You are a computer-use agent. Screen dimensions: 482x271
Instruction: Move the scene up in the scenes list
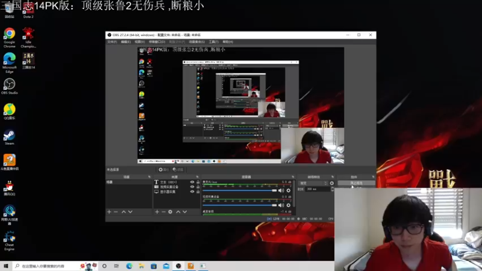pyautogui.click(x=124, y=212)
